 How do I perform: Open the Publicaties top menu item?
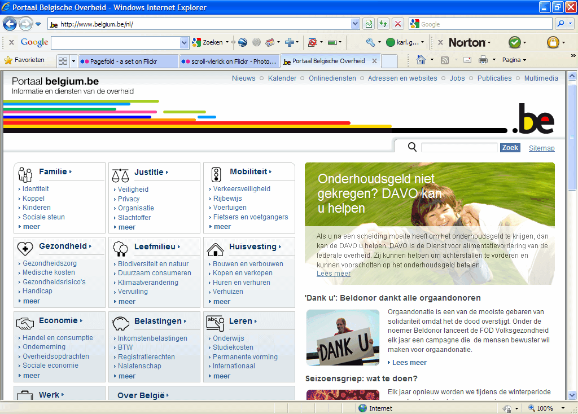tap(494, 78)
